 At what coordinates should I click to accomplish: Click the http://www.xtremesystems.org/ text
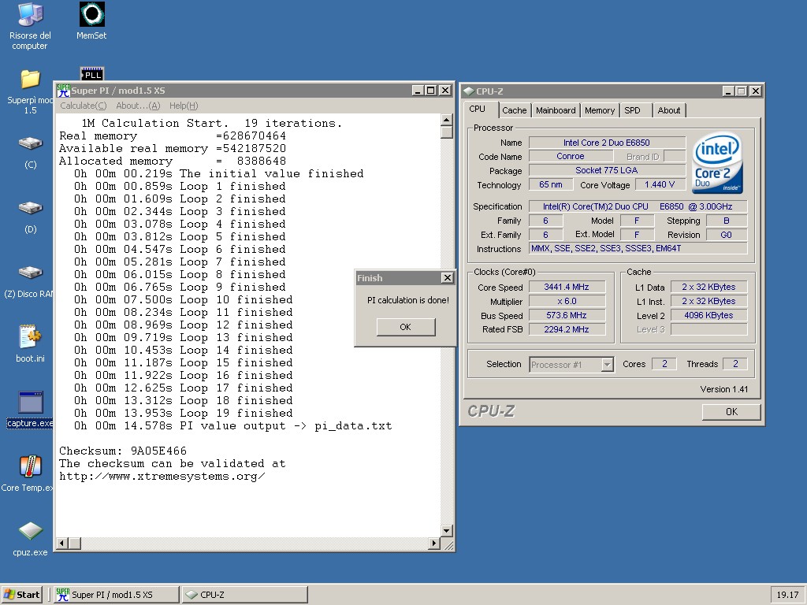point(162,477)
